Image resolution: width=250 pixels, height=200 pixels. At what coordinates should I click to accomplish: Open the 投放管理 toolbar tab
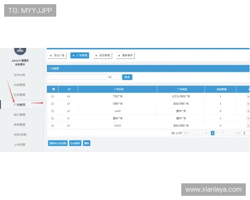[x=103, y=55]
